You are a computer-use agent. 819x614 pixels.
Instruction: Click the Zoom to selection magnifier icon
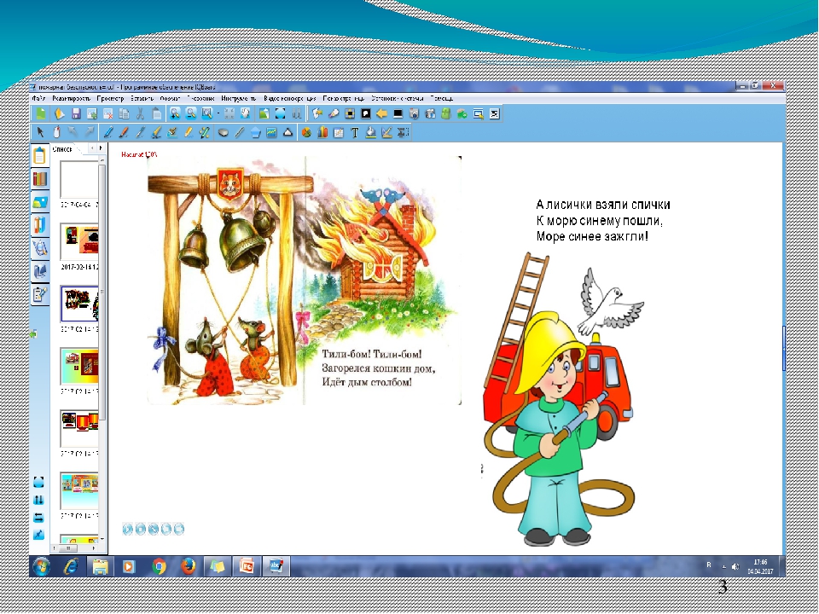[207, 113]
